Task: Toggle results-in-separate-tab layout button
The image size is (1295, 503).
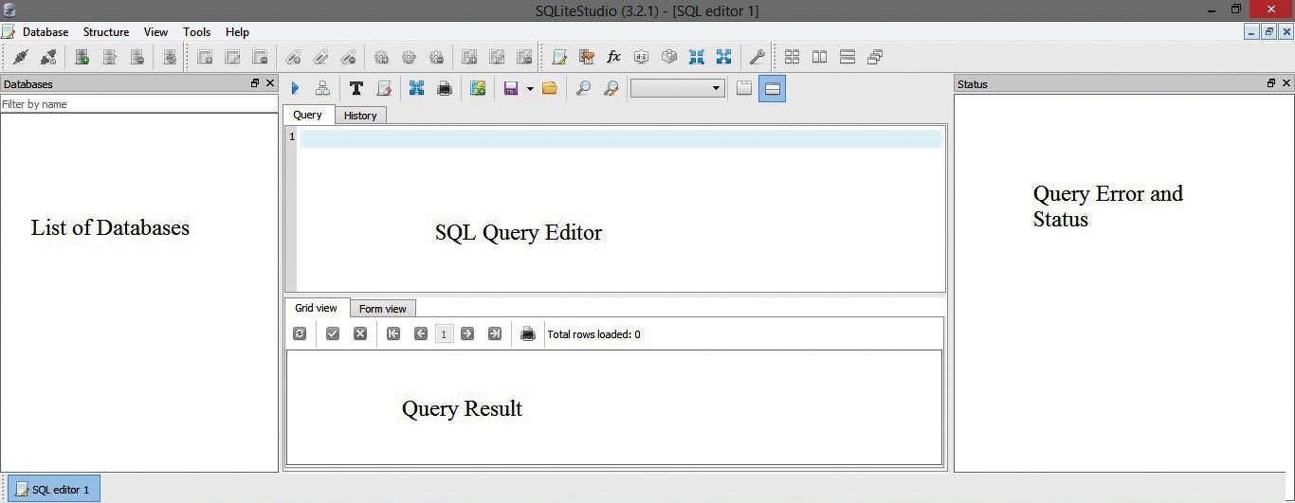Action: click(744, 88)
